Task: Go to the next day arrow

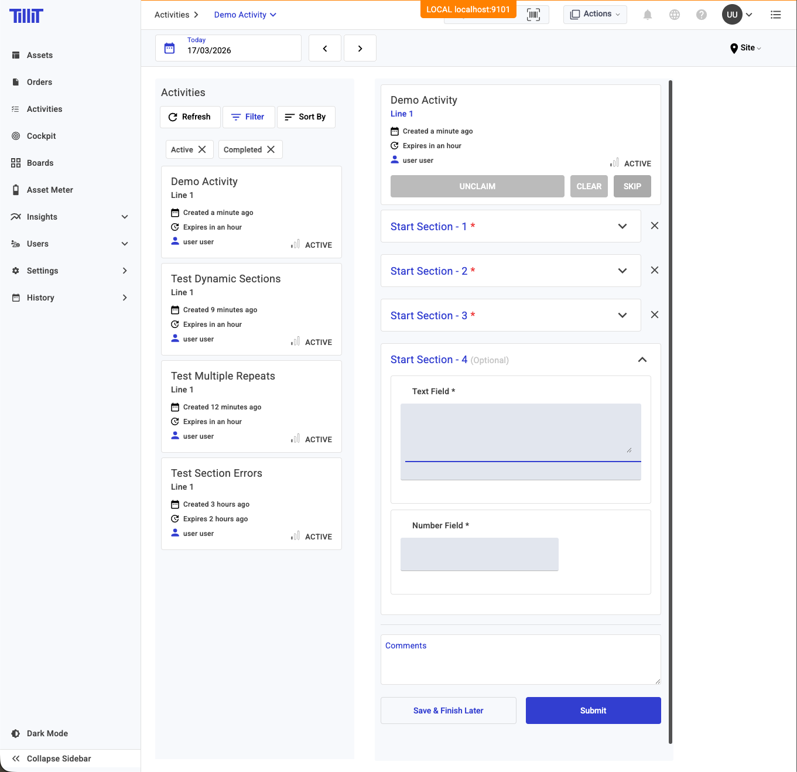Action: 360,48
